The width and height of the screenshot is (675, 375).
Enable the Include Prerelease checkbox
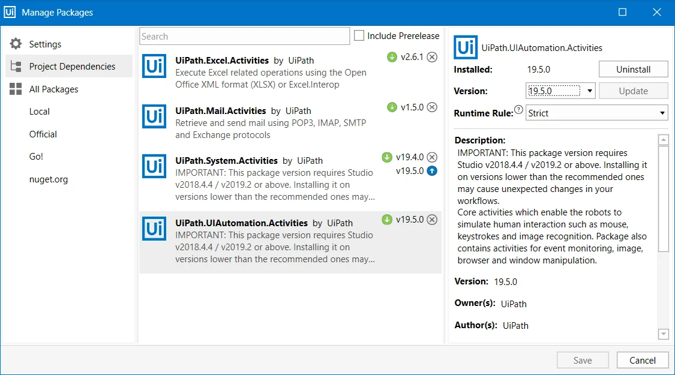click(x=359, y=36)
